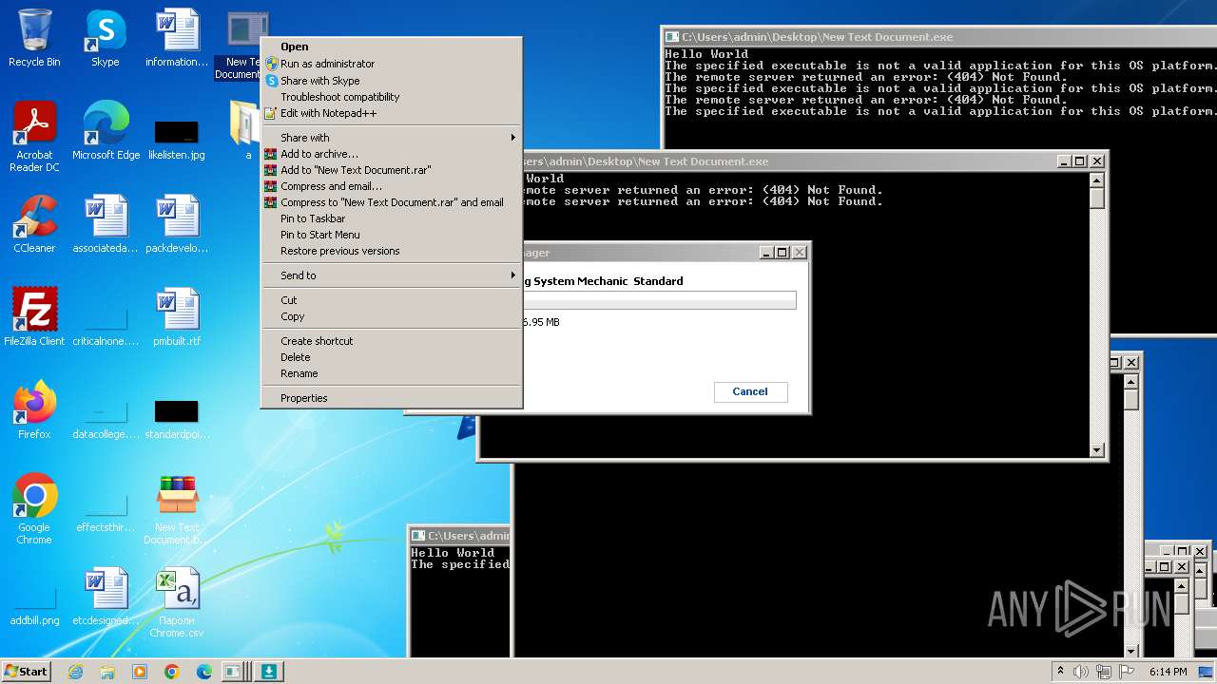The image size is (1217, 684).
Task: Select effectsthir file on desktop
Action: tap(106, 511)
